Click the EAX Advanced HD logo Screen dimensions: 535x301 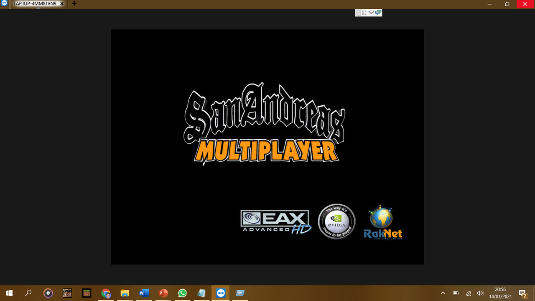click(276, 222)
